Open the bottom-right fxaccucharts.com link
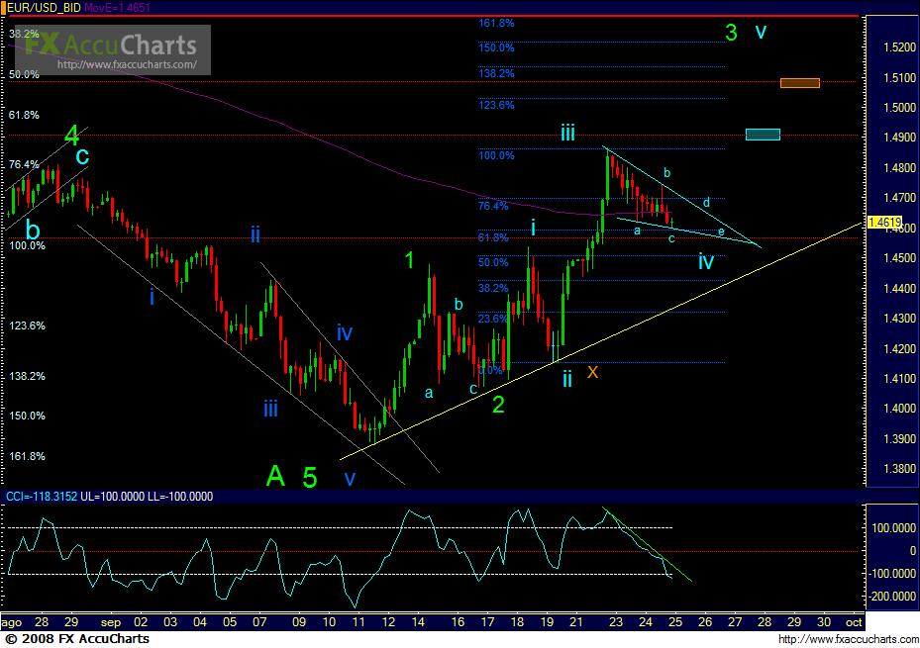920x648 pixels. coord(845,639)
